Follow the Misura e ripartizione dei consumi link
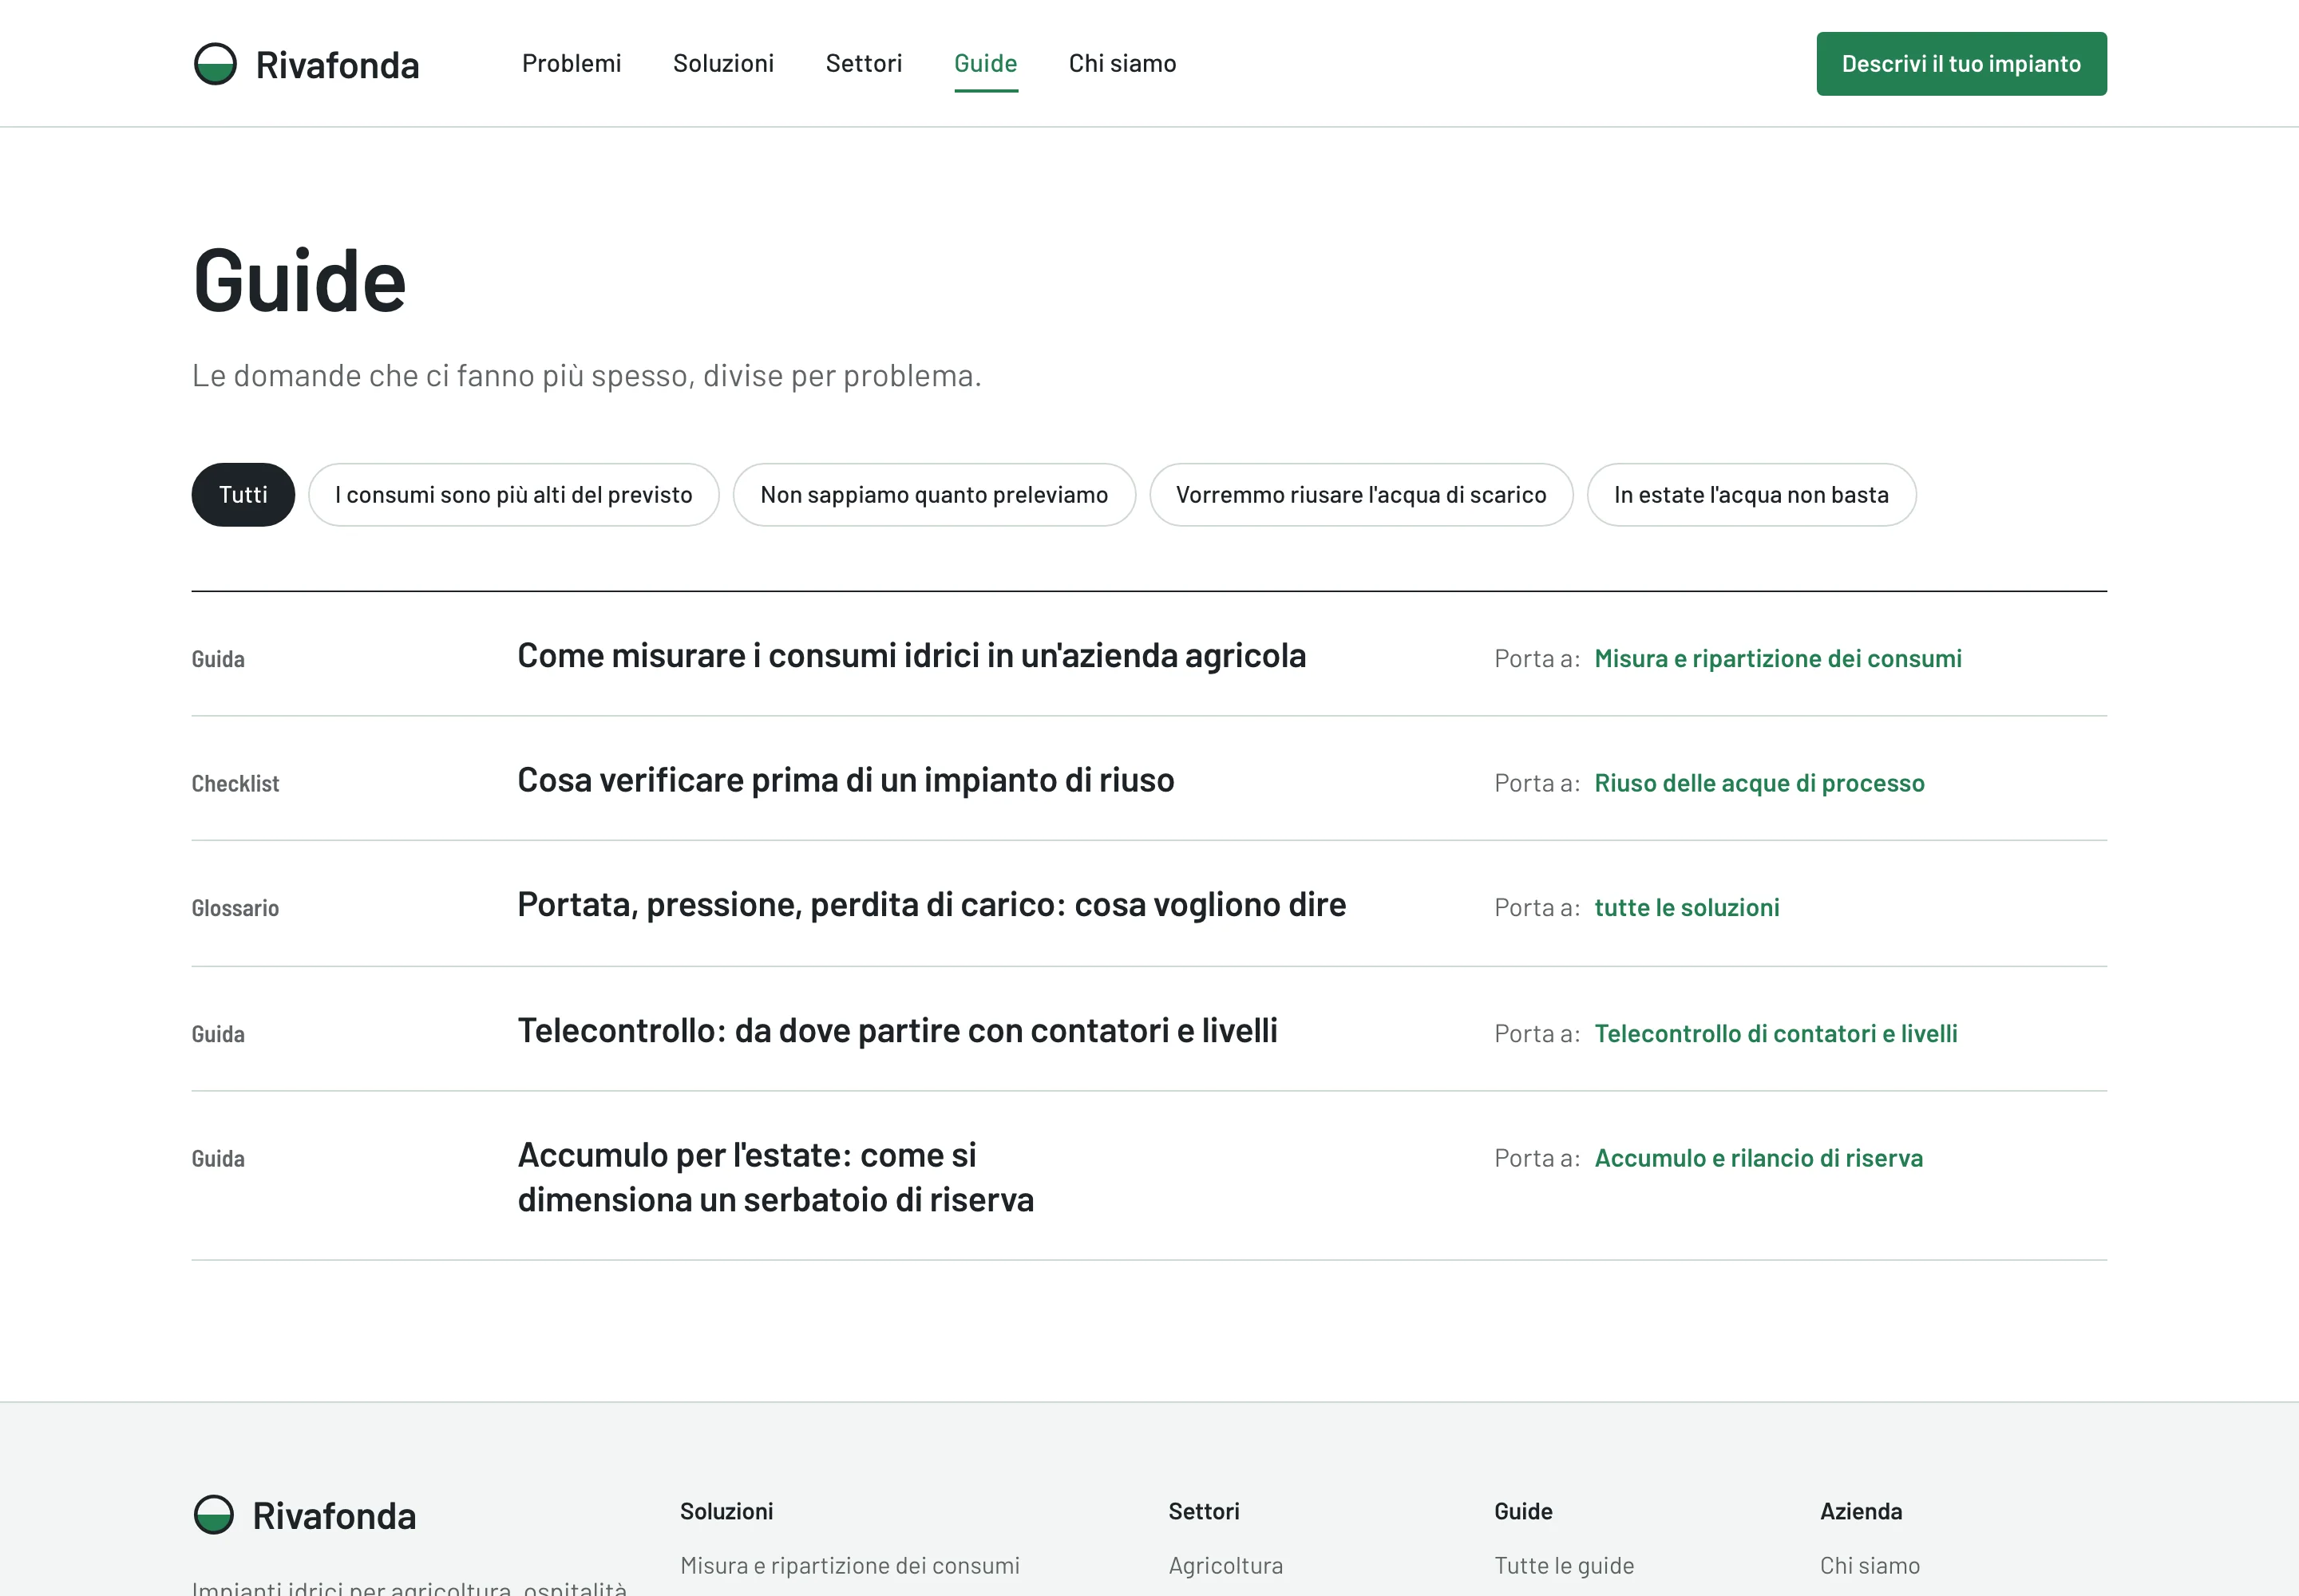2299x1596 pixels. coord(1778,659)
